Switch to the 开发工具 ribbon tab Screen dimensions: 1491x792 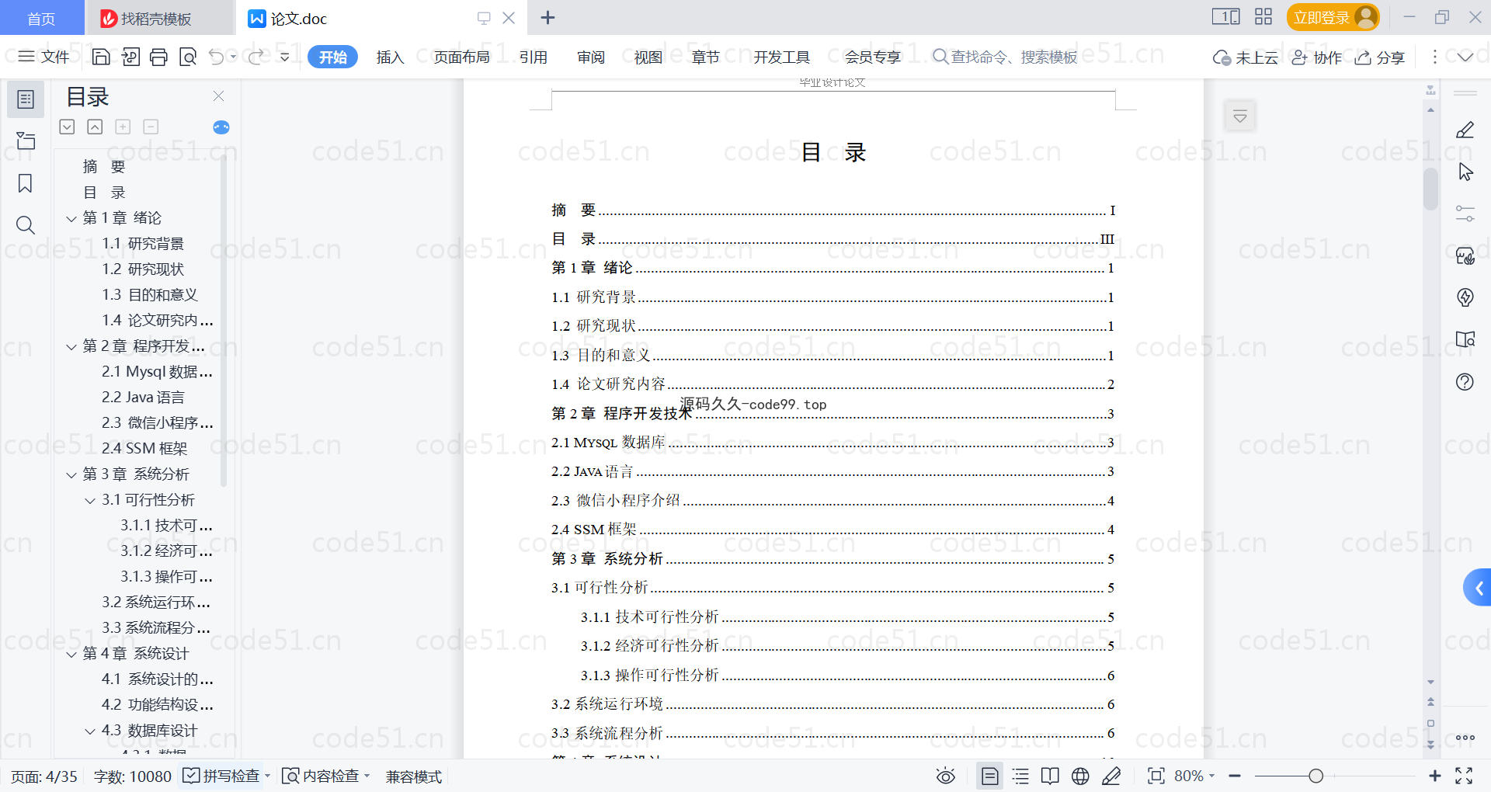pos(781,57)
